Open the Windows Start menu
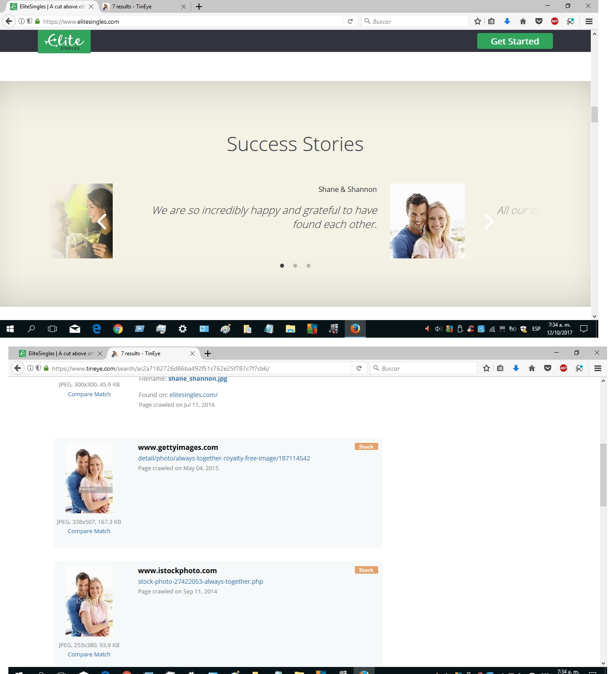The height and width of the screenshot is (674, 608). click(x=10, y=328)
